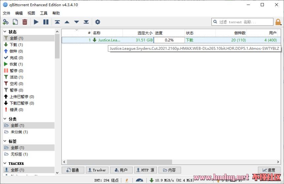Screen dimensions: 284x184
Task: Select the 错误 (0) status filter
Action: [29, 109]
